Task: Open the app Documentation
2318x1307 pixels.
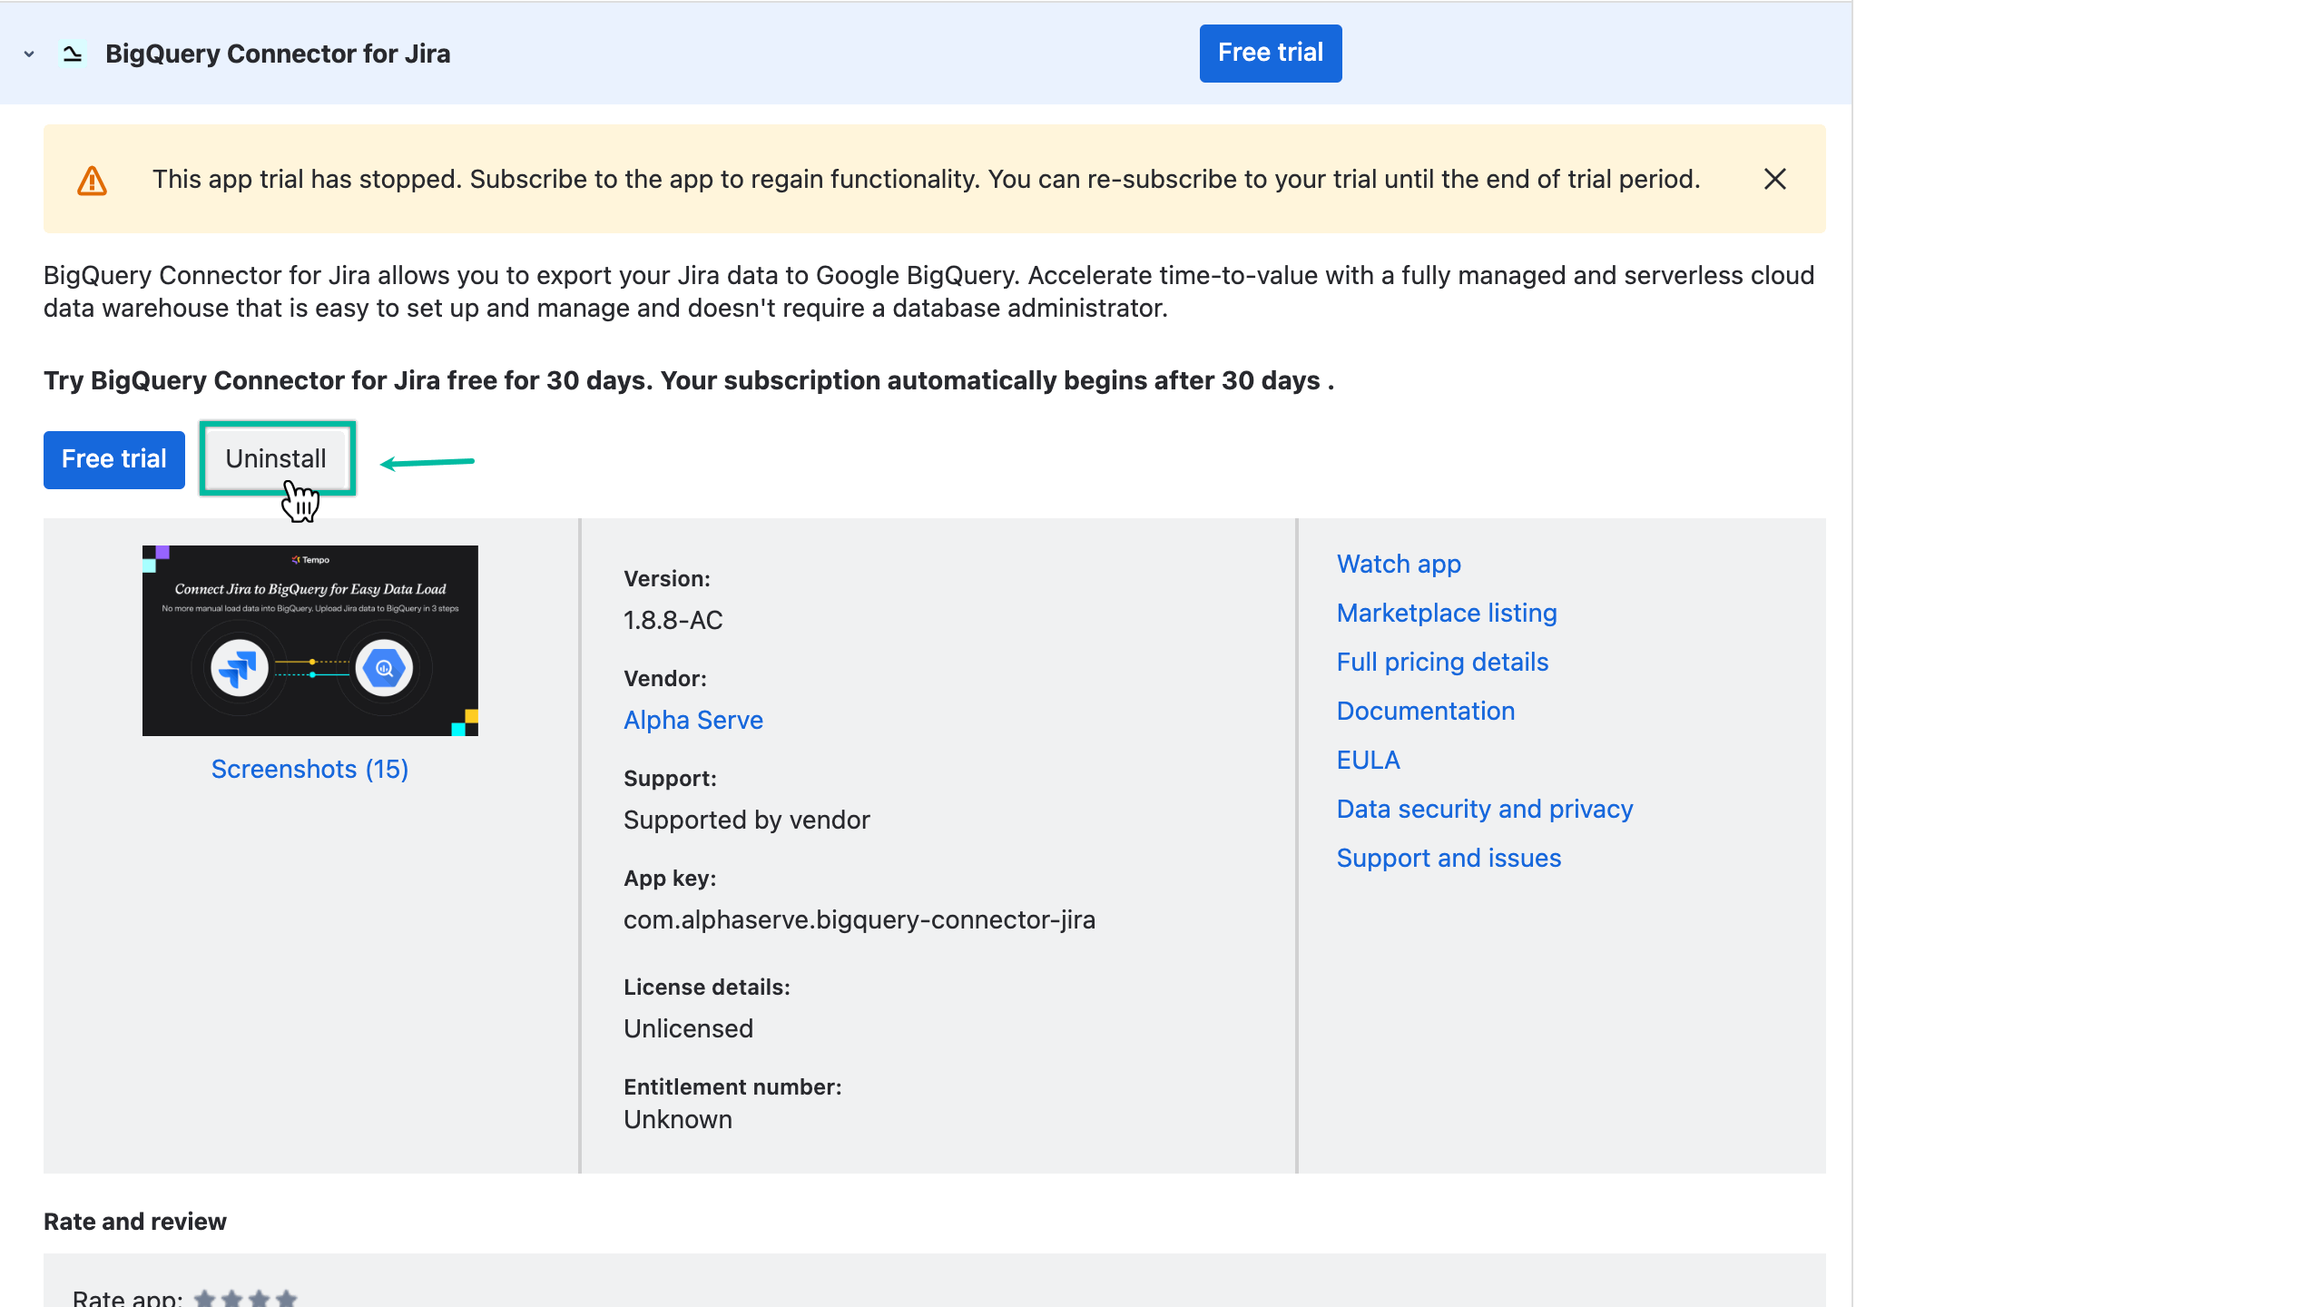Action: click(1426, 711)
